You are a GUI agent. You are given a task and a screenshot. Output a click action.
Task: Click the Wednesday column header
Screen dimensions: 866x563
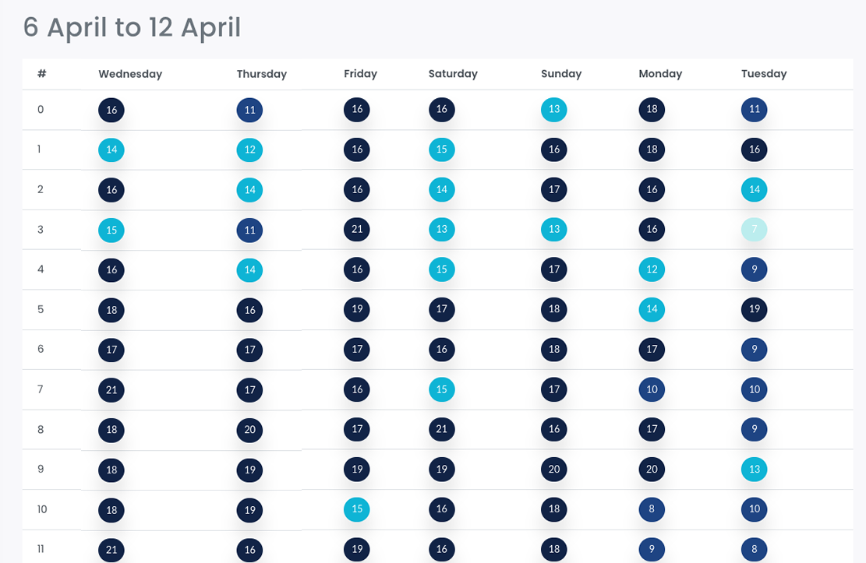coord(130,74)
